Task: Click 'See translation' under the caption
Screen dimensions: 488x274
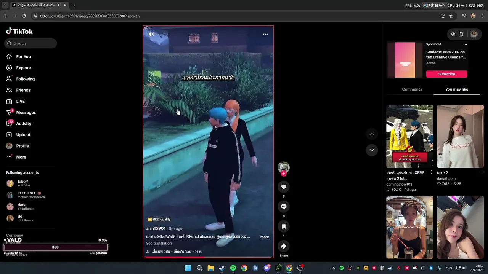Action: pos(159,243)
